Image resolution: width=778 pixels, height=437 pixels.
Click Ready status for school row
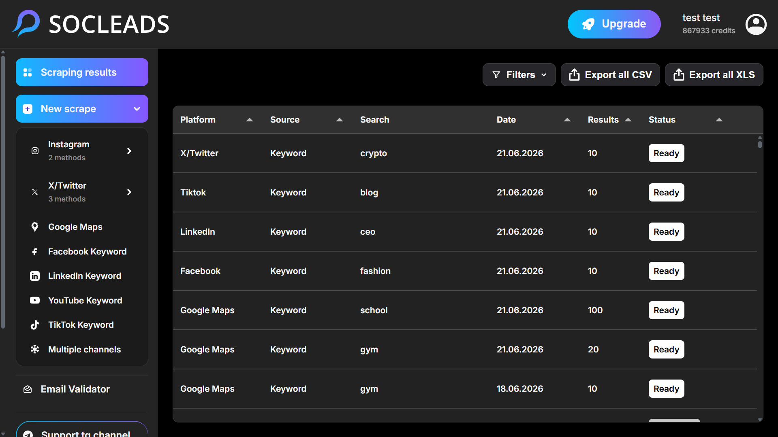click(x=666, y=310)
